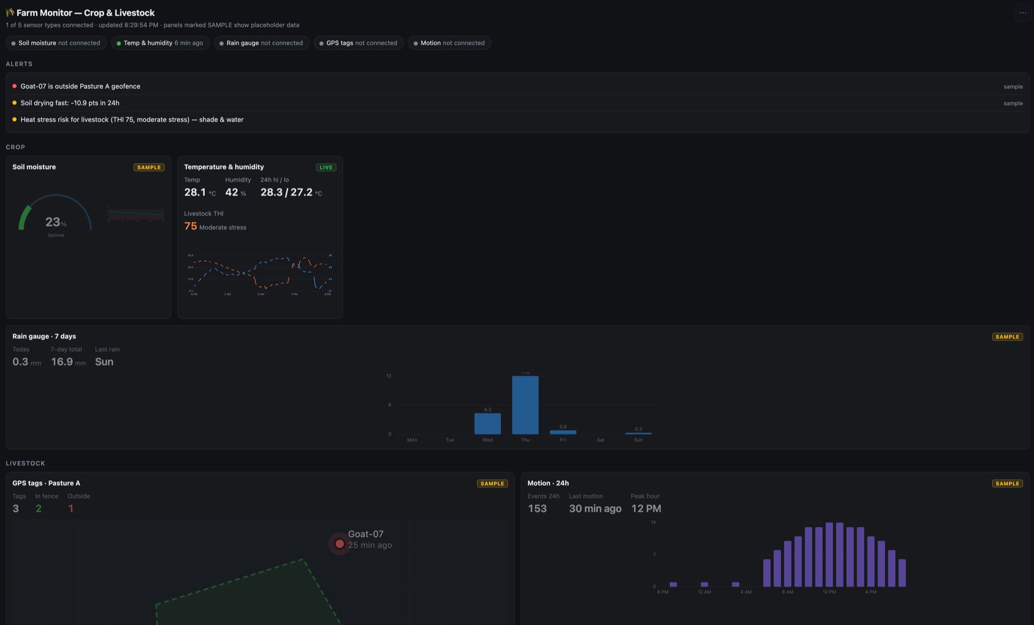Click the 7-day total 16.9 mm value
The width and height of the screenshot is (1034, 625).
[68, 362]
